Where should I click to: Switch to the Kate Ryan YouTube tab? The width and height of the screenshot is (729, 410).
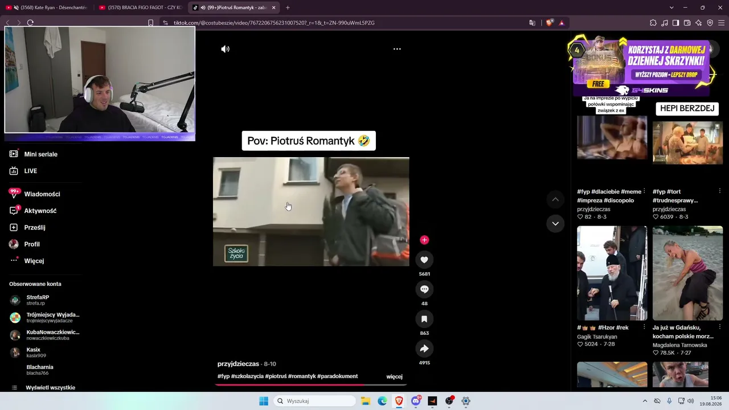[x=47, y=7]
